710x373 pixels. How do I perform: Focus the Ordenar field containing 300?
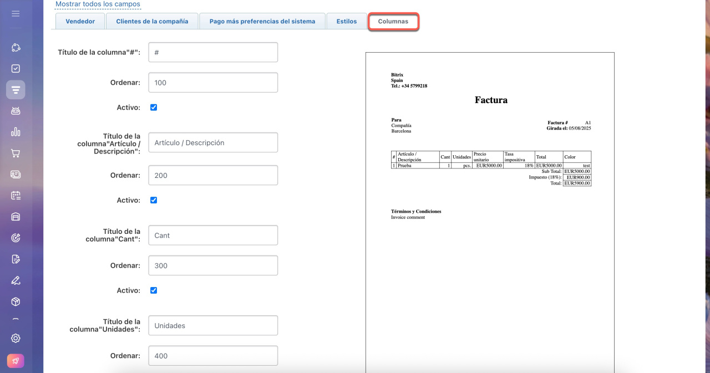click(213, 265)
